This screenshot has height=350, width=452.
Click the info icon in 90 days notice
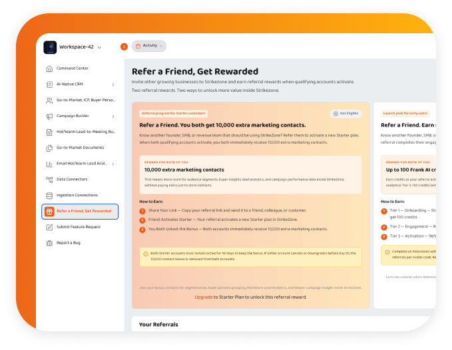[146, 254]
